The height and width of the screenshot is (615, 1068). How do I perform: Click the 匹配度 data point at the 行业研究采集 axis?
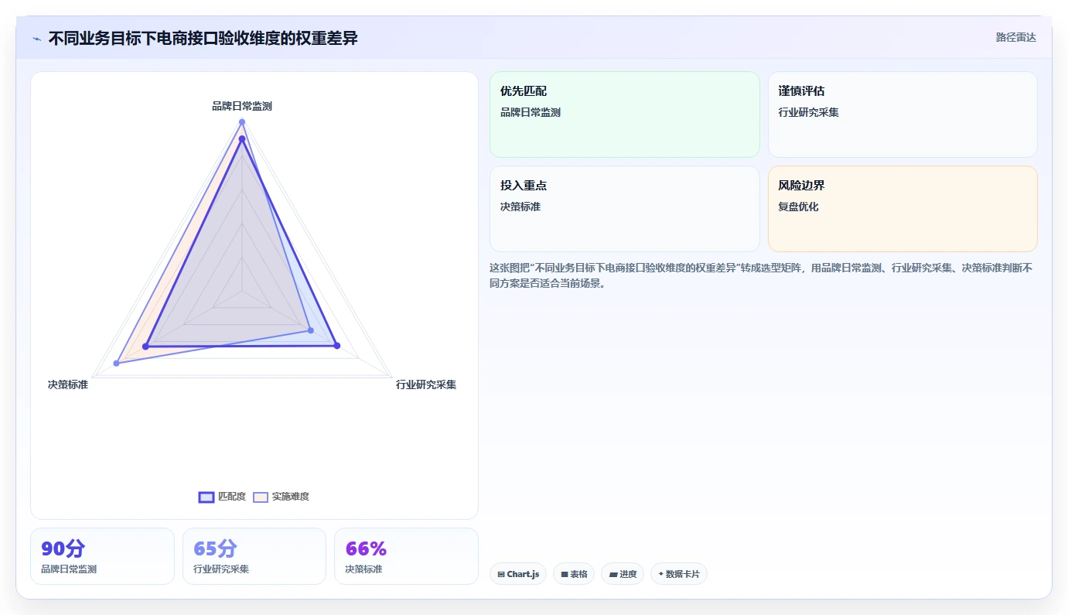point(337,346)
